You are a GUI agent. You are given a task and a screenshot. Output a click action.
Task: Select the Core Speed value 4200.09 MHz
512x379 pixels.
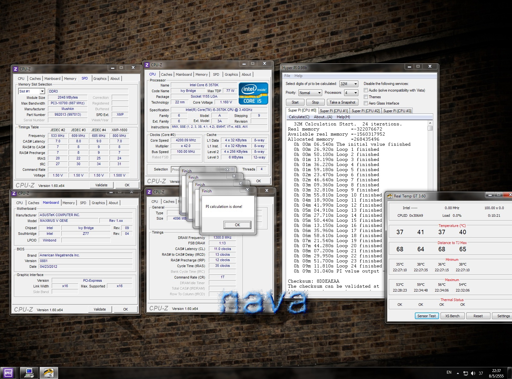[x=186, y=140]
